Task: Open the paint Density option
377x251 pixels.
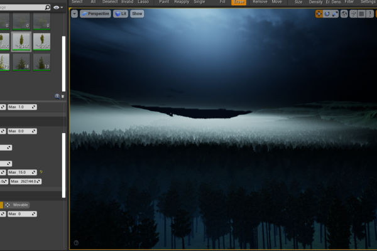Action: pyautogui.click(x=315, y=2)
